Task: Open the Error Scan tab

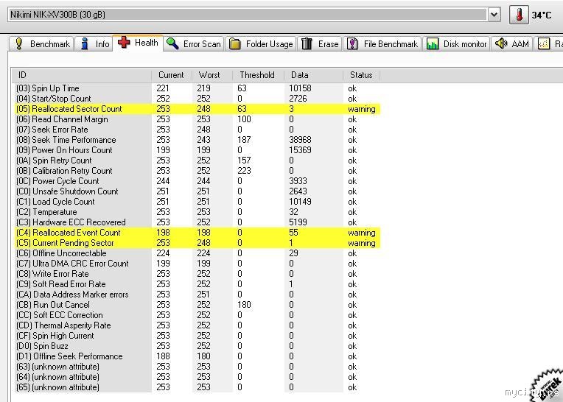Action: (194, 43)
